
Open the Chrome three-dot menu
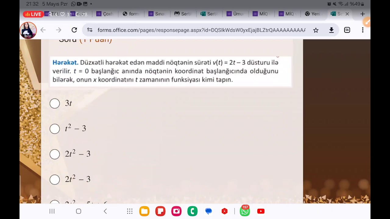click(363, 30)
